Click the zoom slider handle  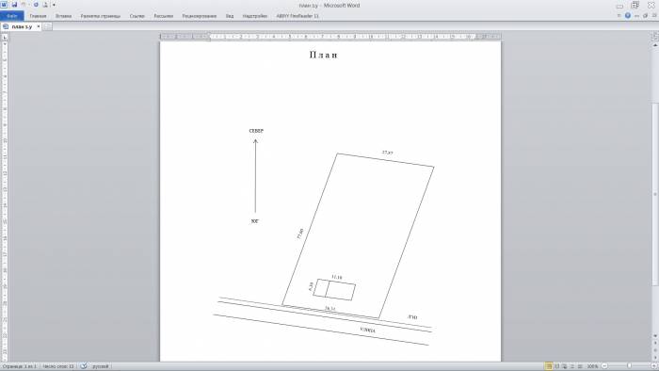tap(629, 366)
